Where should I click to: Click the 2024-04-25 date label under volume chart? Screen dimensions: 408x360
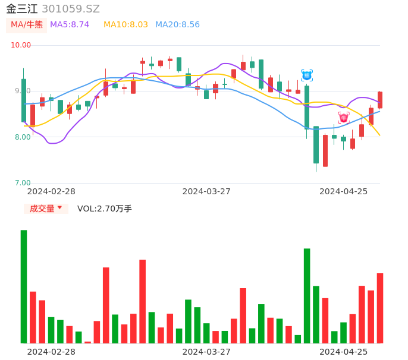point(344,352)
